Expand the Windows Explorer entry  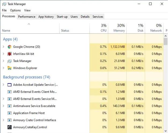(3, 68)
